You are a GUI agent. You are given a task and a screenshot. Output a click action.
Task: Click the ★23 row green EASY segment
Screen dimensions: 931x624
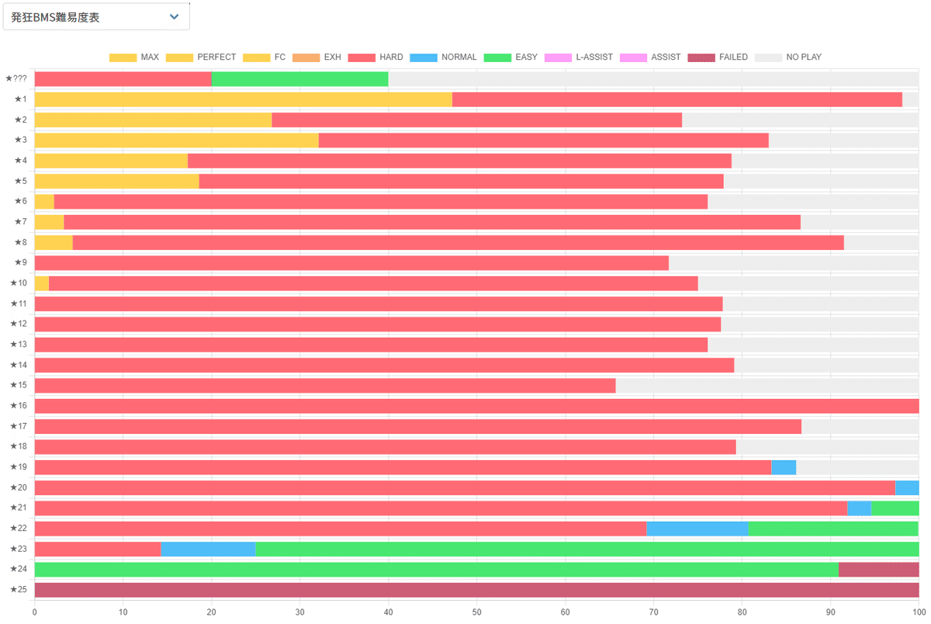587,549
